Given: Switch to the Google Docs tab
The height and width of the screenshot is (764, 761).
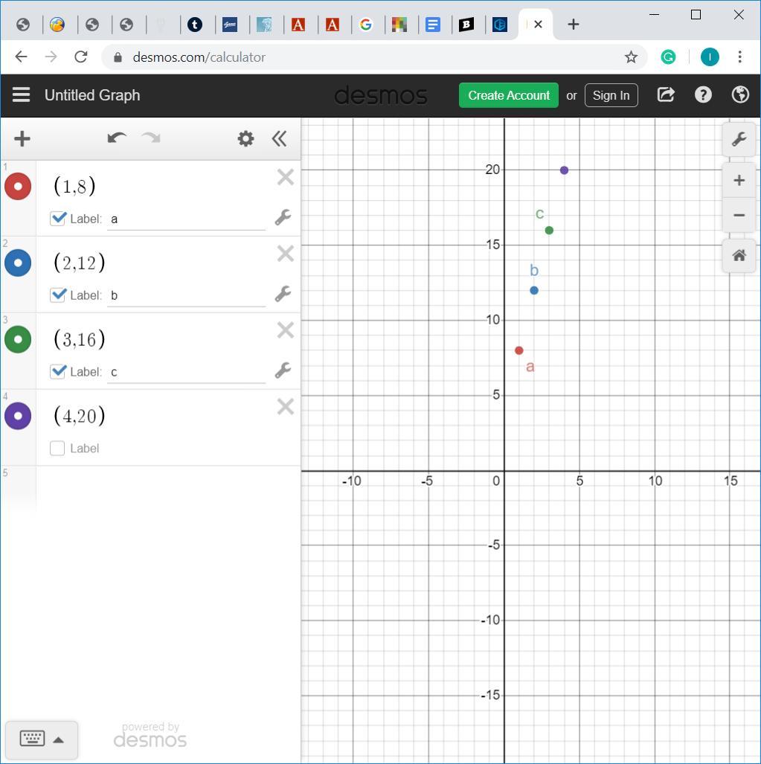Looking at the screenshot, I should point(433,25).
